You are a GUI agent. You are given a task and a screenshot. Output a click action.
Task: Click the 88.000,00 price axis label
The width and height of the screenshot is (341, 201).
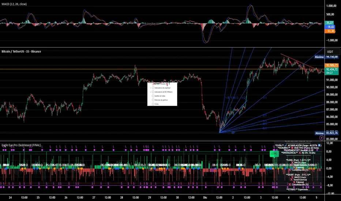point(331,102)
